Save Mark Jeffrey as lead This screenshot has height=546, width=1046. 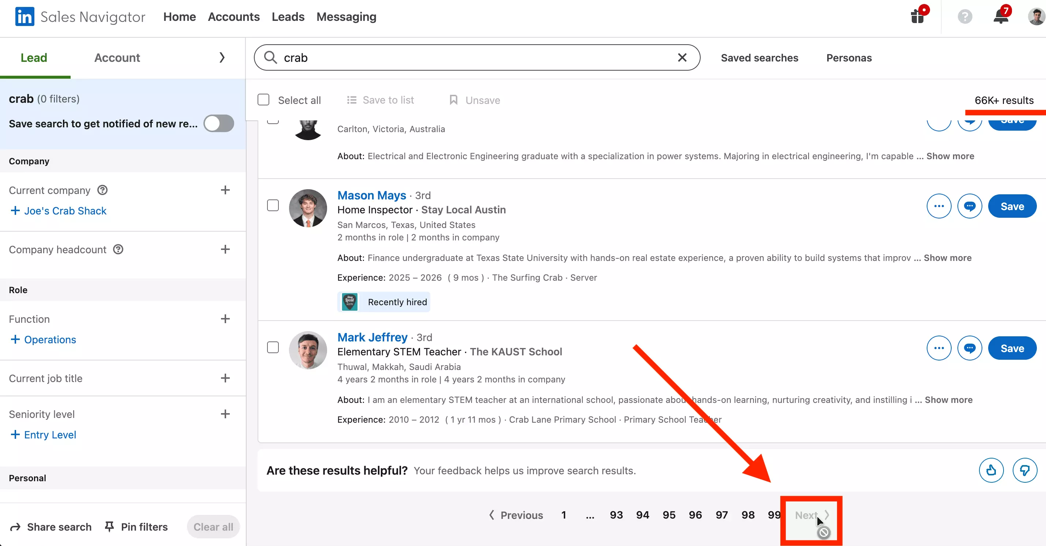[1012, 348]
